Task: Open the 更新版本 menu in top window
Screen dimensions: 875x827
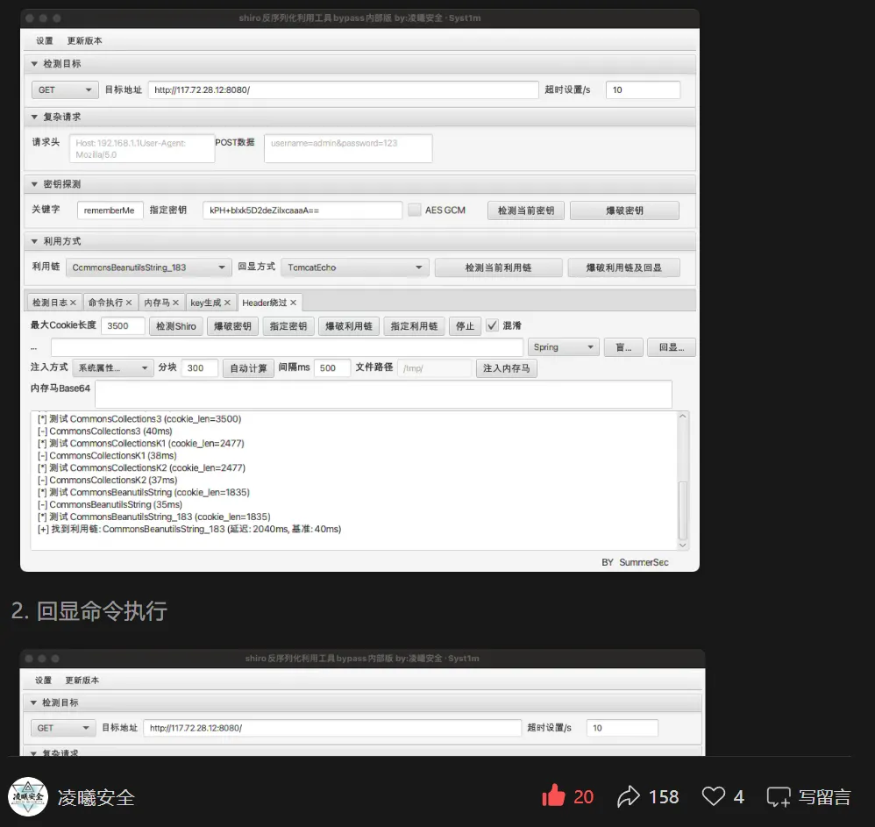Action: pyautogui.click(x=84, y=40)
